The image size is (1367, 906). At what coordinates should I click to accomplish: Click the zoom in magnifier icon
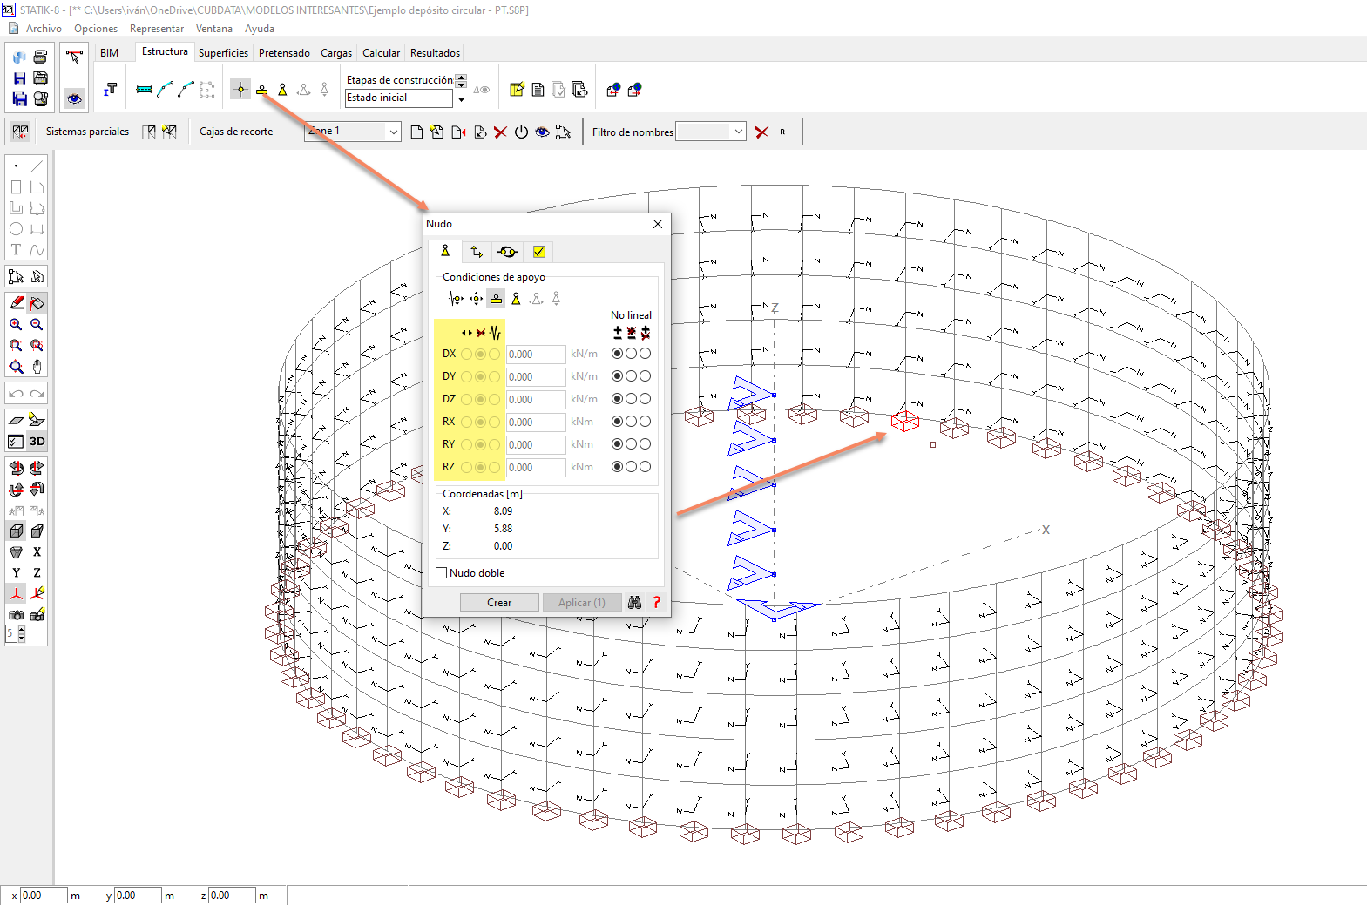16,324
